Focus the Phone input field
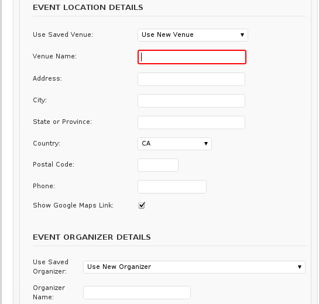The width and height of the screenshot is (319, 304). click(x=172, y=186)
